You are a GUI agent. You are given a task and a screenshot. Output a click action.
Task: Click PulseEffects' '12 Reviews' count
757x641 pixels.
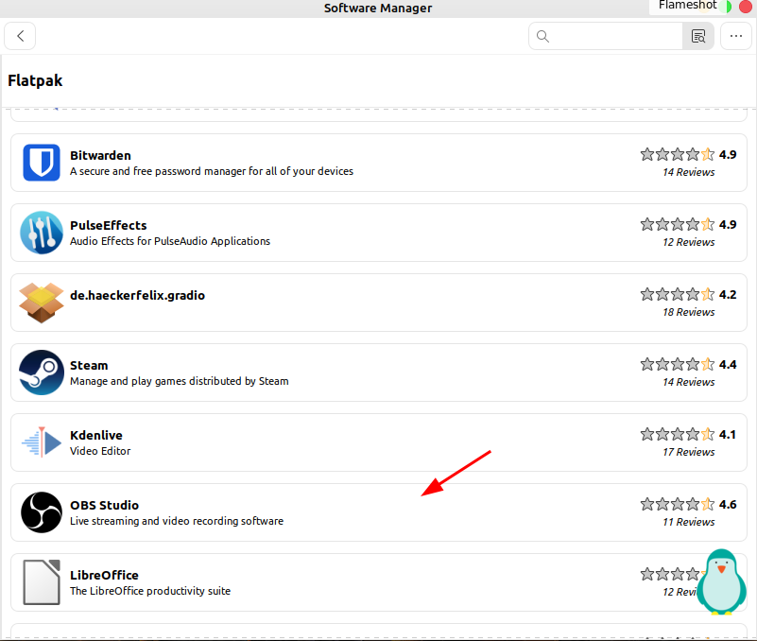[688, 242]
